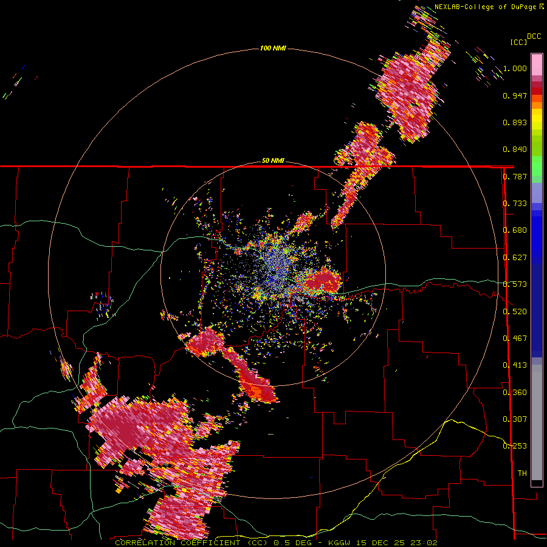This screenshot has width=547, height=547.
Task: Click the CORRELATION COEFFICIENT title in the caption
Action: 177,543
